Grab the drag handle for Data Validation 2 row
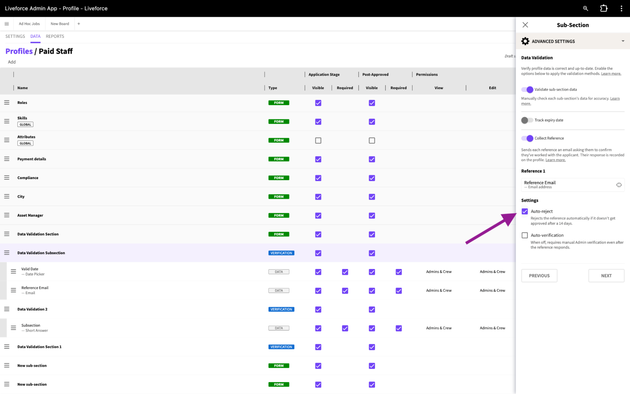The height and width of the screenshot is (394, 630). 7,309
